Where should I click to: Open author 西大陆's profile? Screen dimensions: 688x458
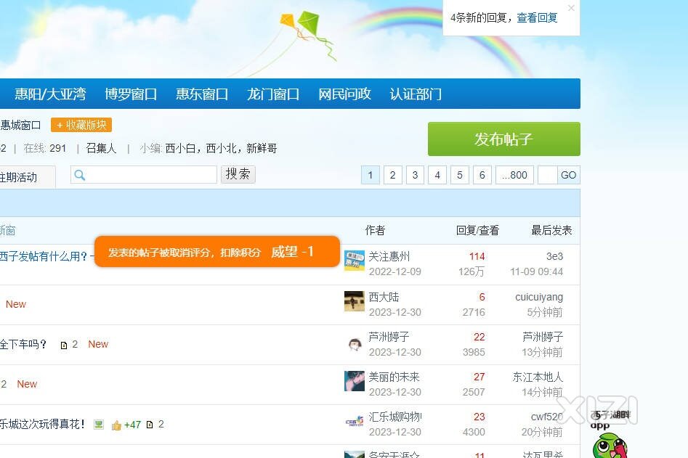pos(384,297)
